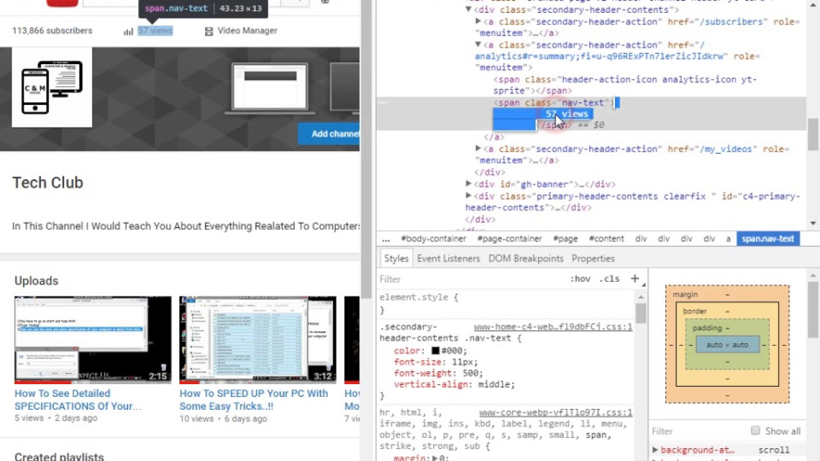Select #page-container in the breadcrumb
Image resolution: width=820 pixels, height=461 pixels.
click(x=510, y=239)
